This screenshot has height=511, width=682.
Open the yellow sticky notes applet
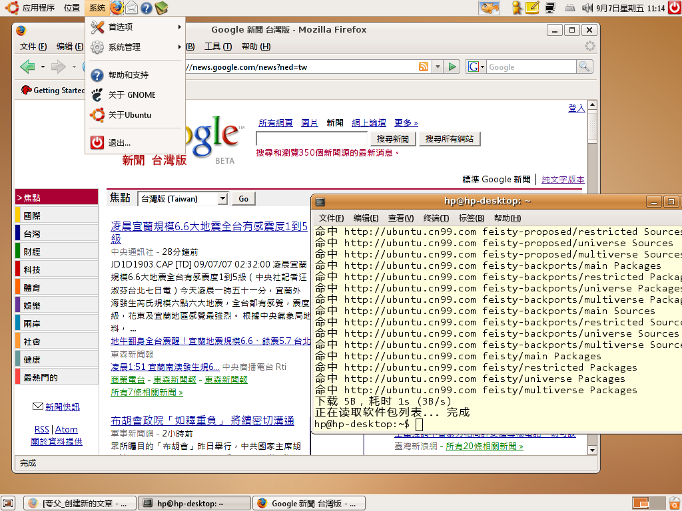tap(532, 8)
